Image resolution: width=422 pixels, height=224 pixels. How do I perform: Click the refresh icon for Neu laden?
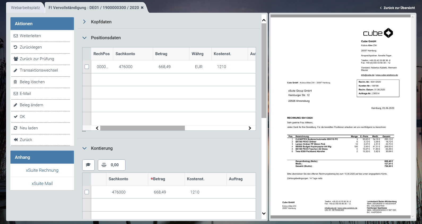(16, 128)
